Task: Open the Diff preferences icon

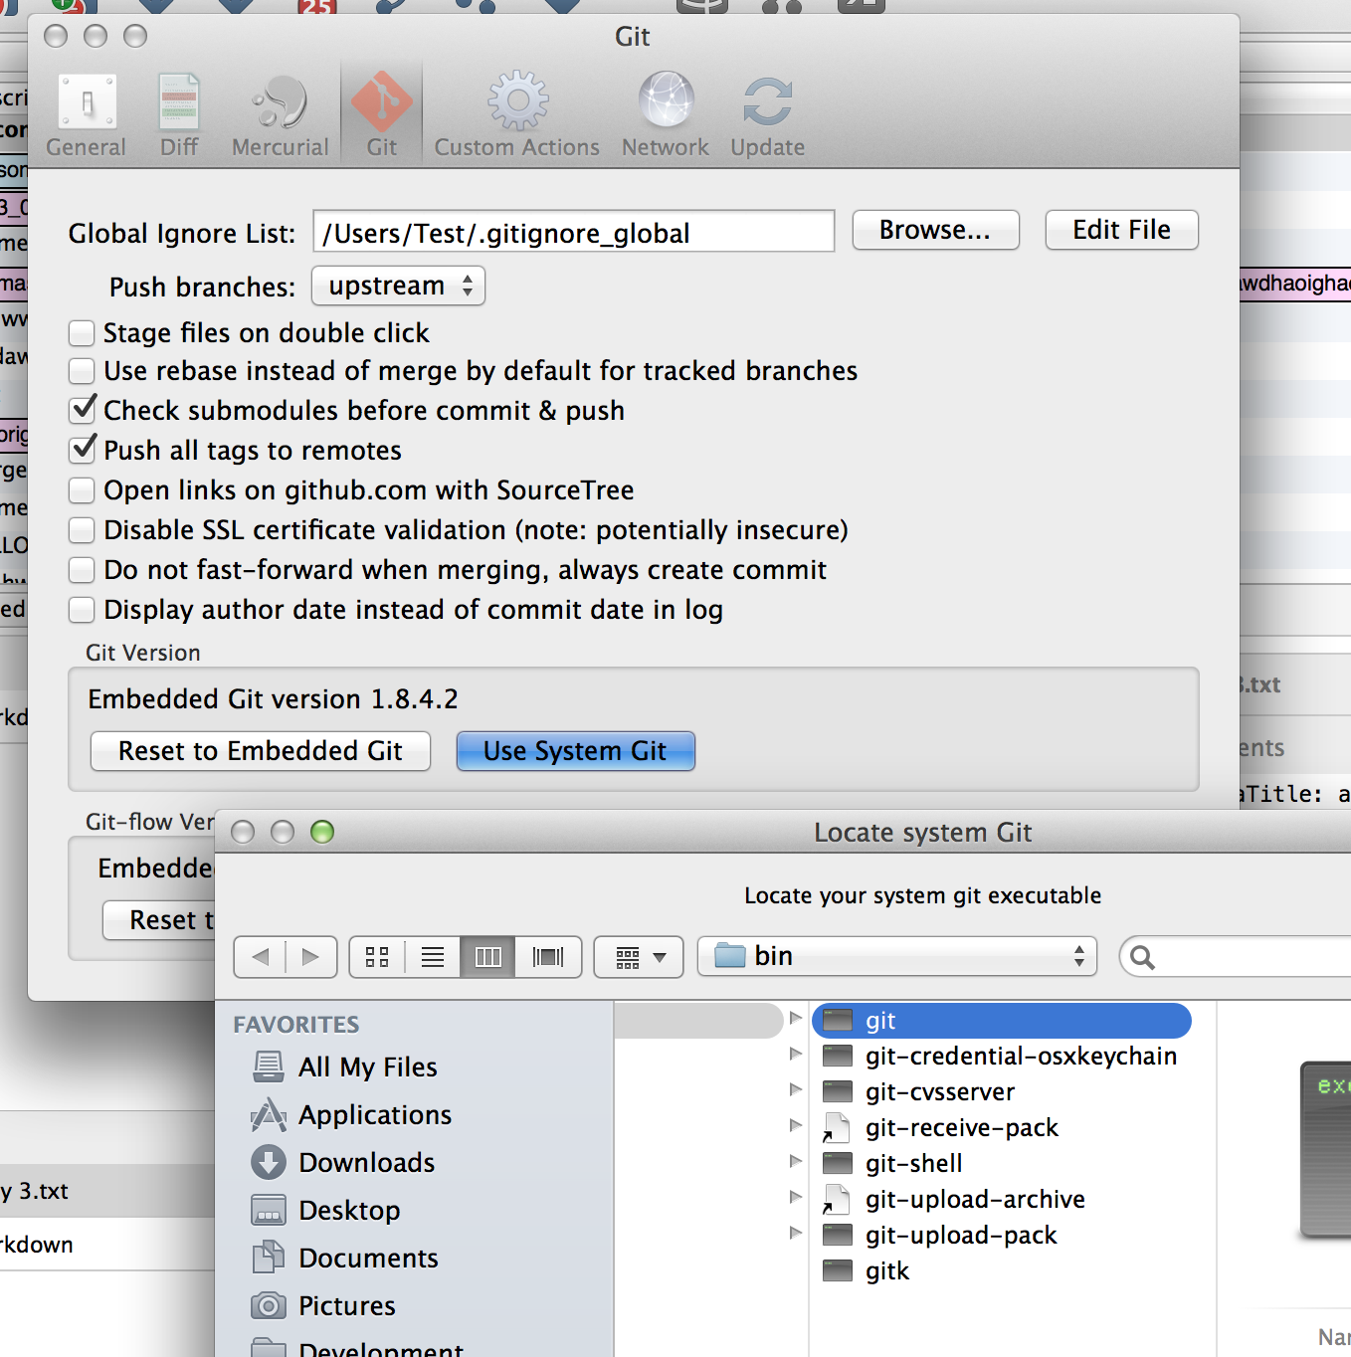Action: click(x=179, y=102)
